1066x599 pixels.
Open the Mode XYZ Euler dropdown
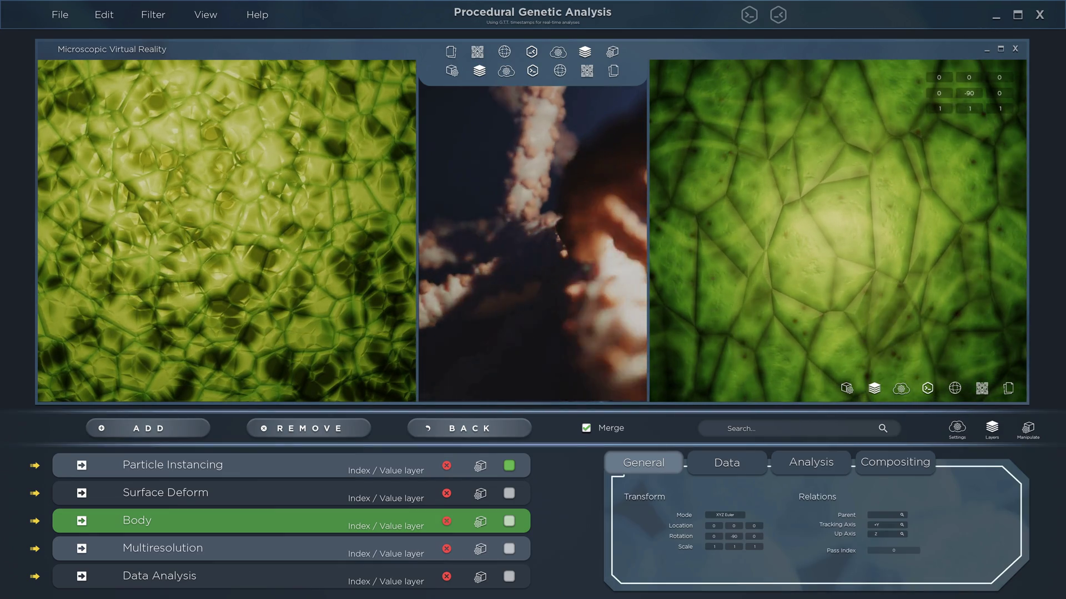(x=725, y=515)
